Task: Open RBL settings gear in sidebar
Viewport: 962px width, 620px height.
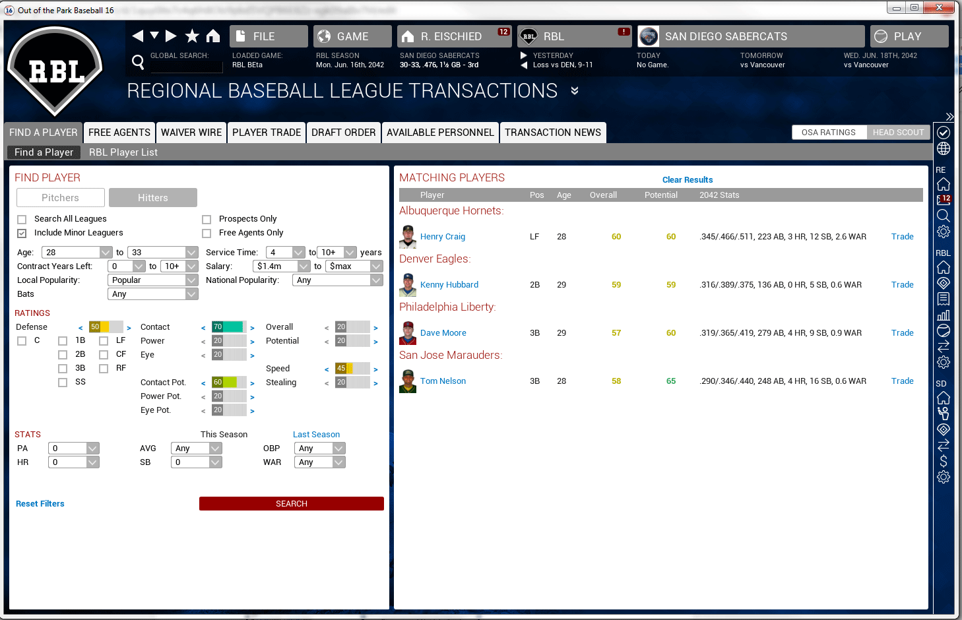Action: pyautogui.click(x=944, y=362)
